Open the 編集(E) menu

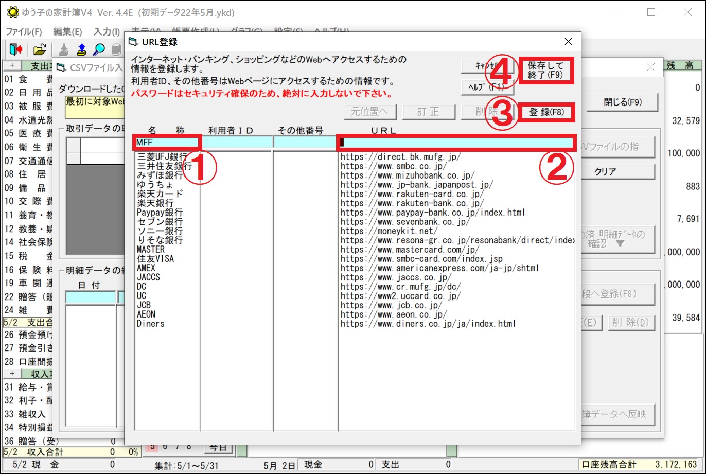pyautogui.click(x=67, y=31)
